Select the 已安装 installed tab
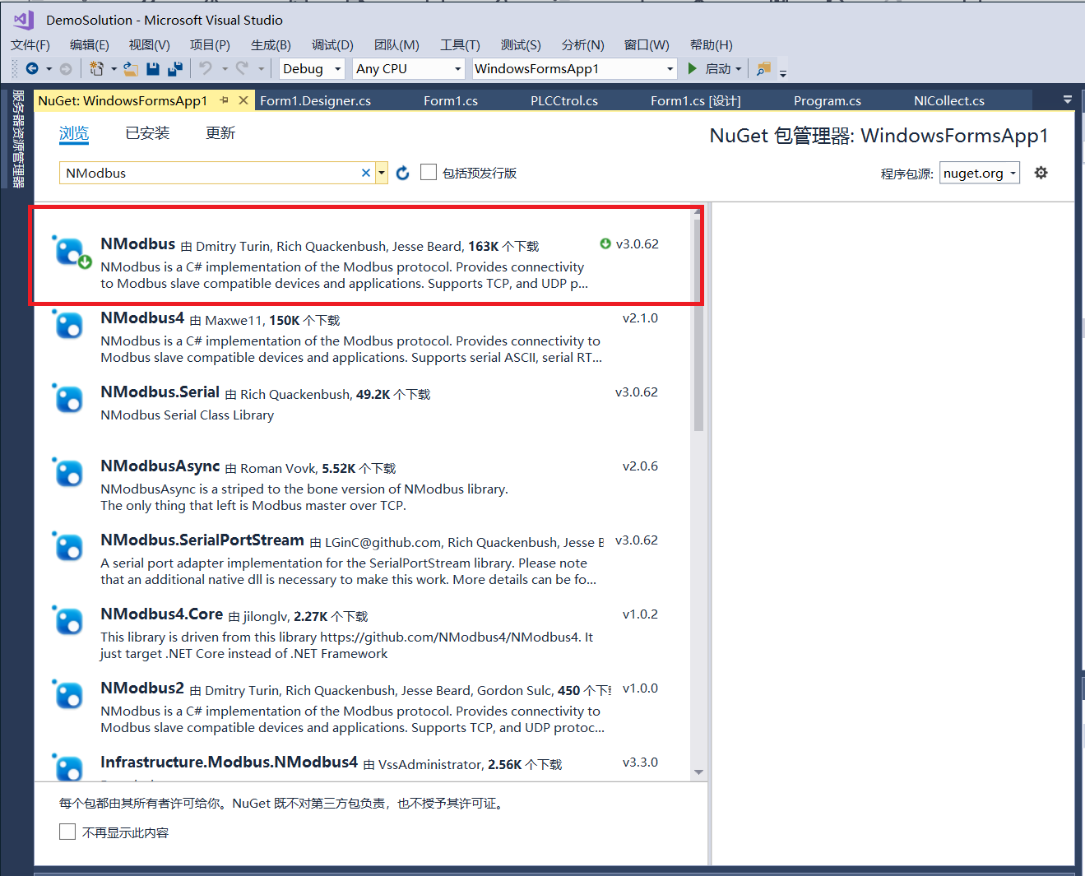Screen dimensions: 1085x876 [147, 133]
